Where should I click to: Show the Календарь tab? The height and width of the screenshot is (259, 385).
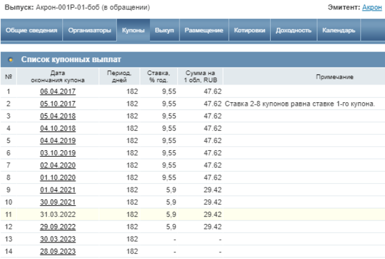point(339,30)
